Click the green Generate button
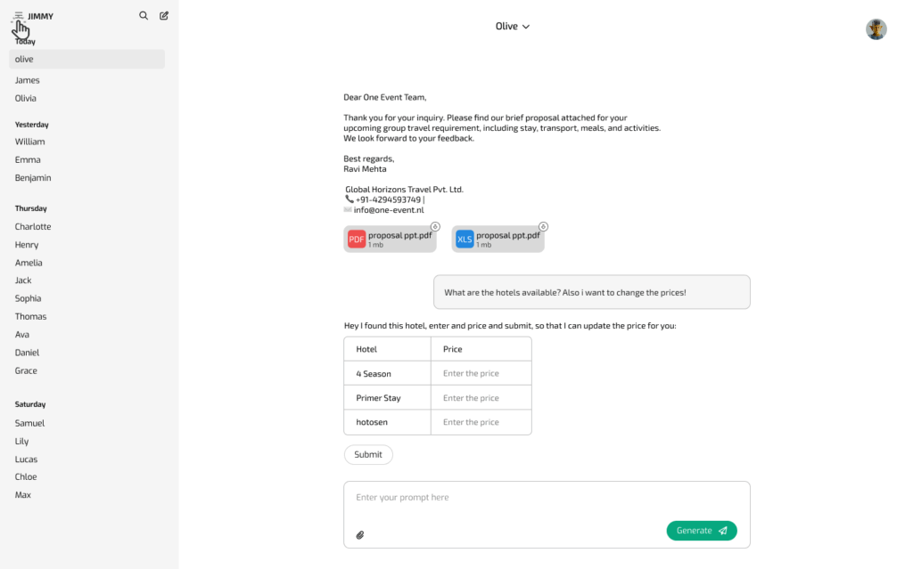 coord(701,531)
